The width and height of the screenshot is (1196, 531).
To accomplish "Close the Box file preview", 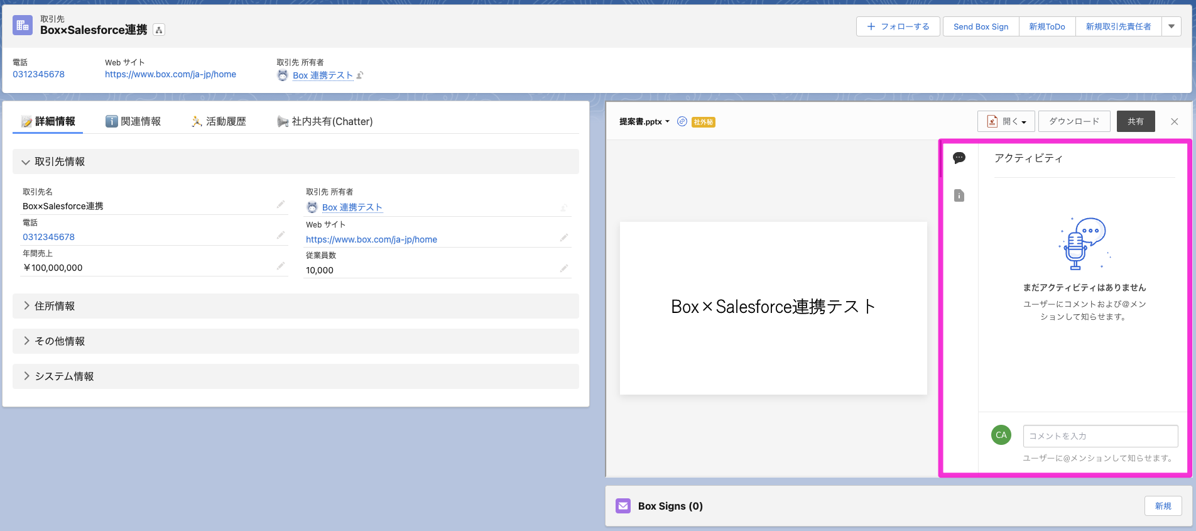I will click(1175, 121).
